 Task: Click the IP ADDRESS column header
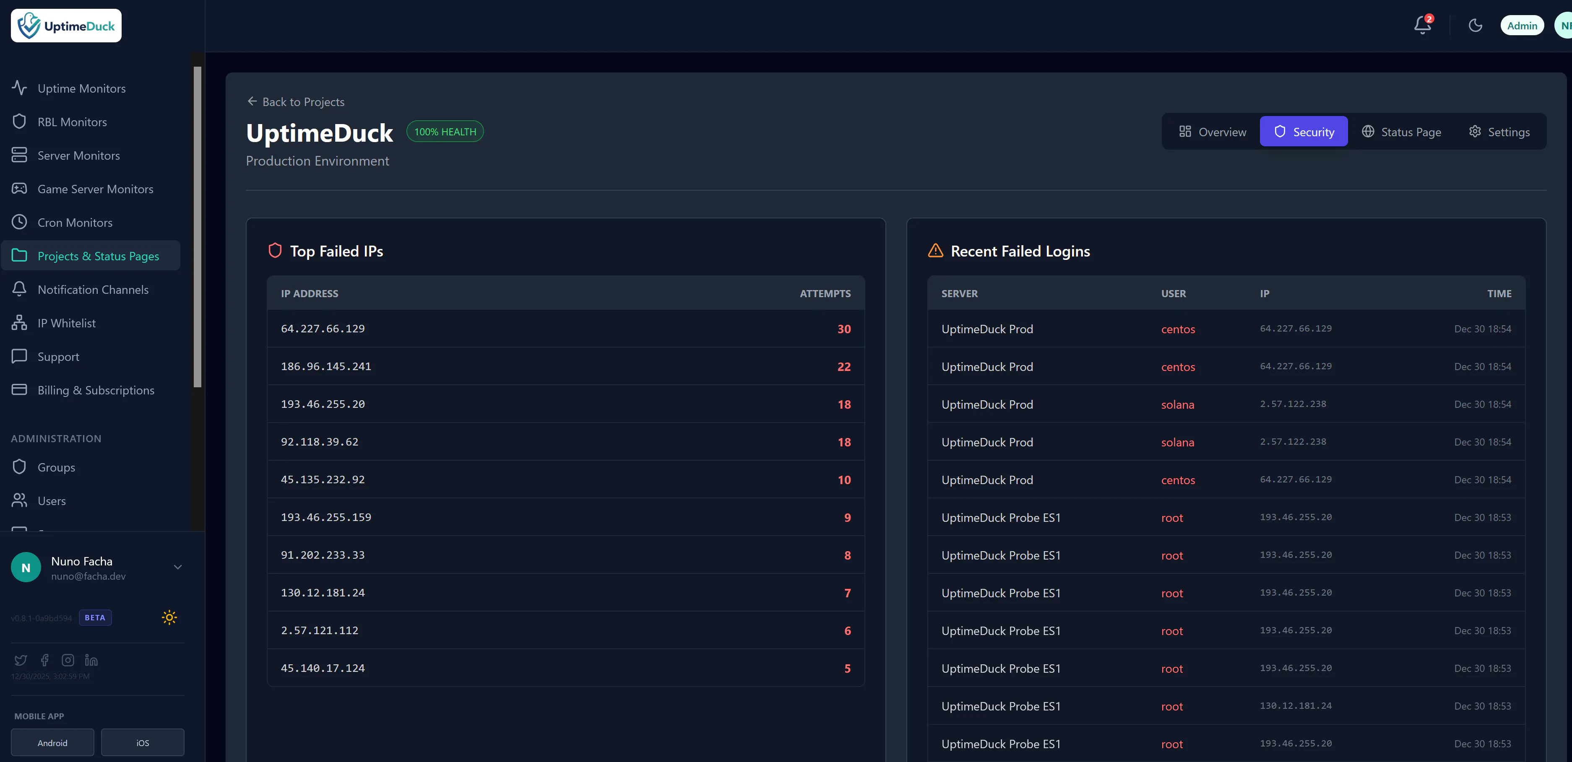click(x=310, y=293)
